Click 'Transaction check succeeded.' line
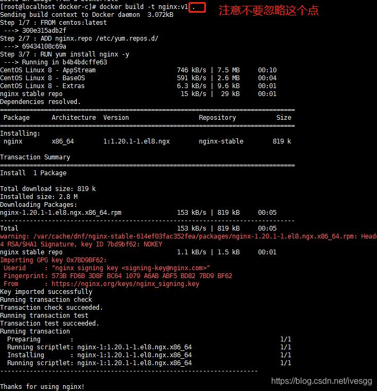377x391 pixels. [x=52, y=308]
